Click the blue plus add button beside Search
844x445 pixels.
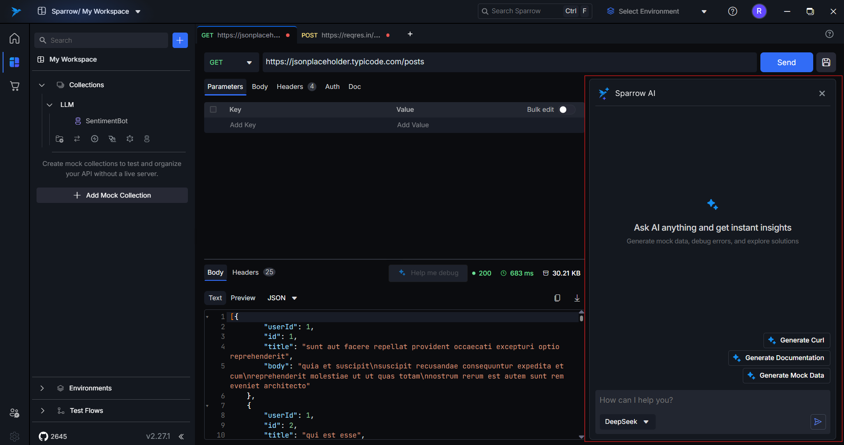(180, 40)
